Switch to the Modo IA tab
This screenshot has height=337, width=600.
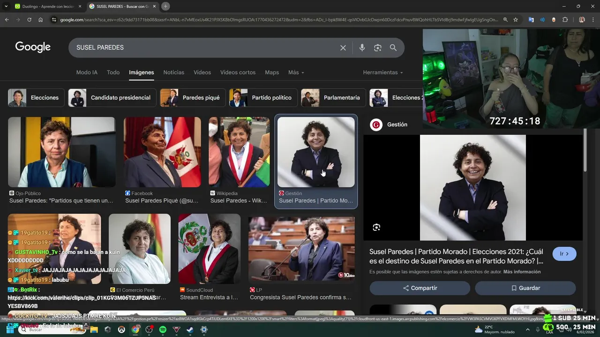87,73
